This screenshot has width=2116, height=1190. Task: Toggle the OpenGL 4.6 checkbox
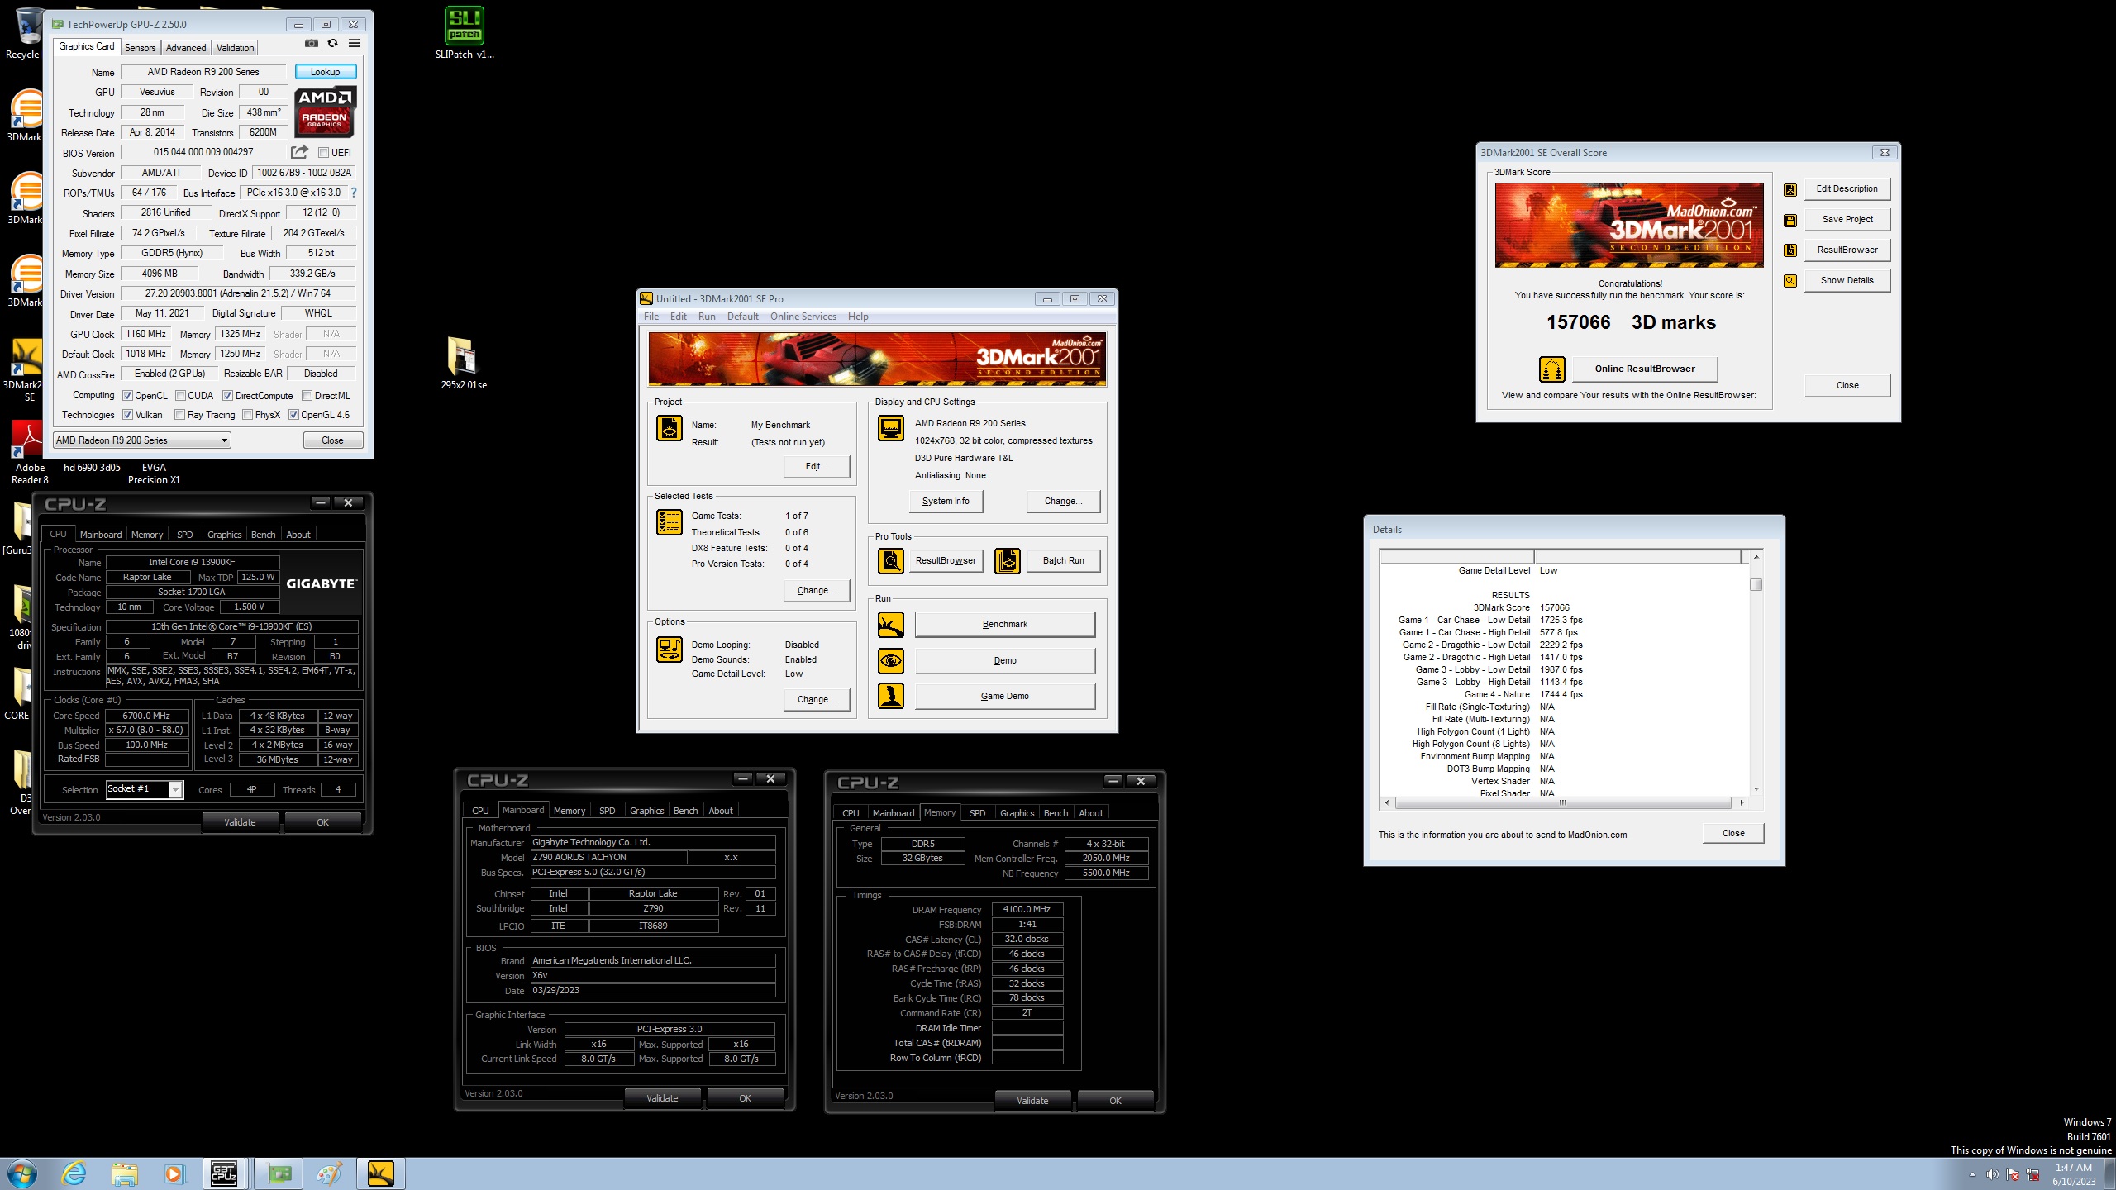[x=293, y=415]
